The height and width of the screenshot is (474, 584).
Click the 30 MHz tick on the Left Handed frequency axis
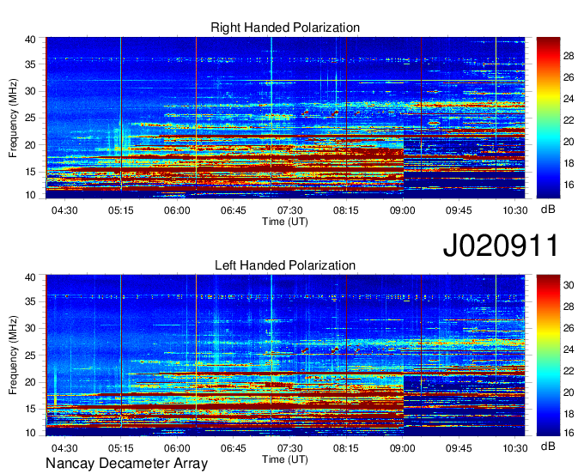coord(30,328)
